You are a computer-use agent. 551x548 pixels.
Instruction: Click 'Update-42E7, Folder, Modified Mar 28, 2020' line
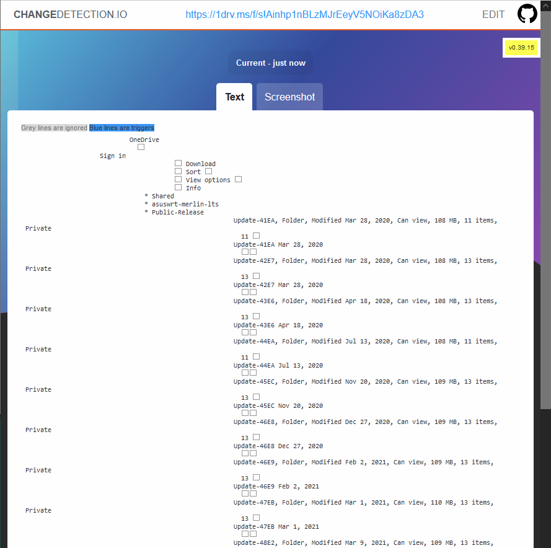(x=365, y=261)
